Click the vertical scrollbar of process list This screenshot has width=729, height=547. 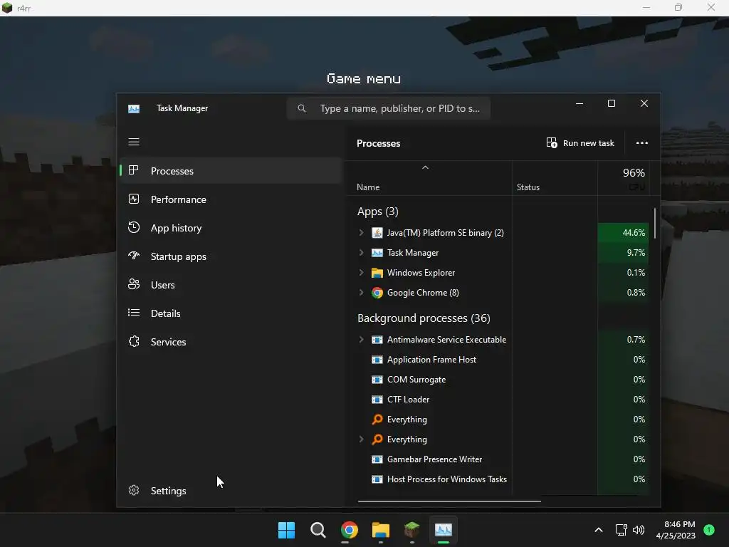click(655, 223)
